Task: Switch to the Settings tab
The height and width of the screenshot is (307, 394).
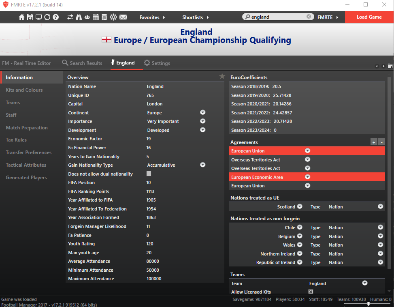Action: tap(157, 63)
